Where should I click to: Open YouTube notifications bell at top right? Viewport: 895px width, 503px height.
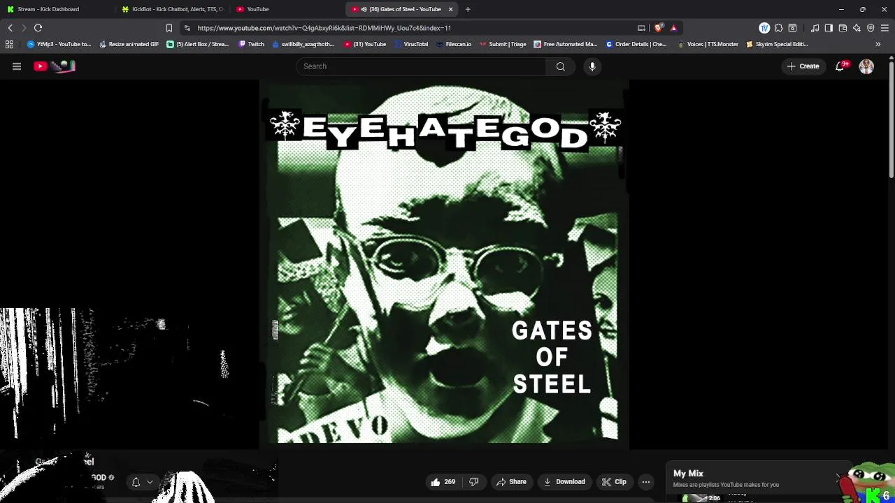840,66
